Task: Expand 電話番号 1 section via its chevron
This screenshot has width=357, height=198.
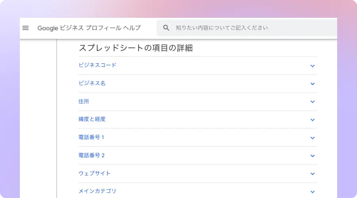Action: (313, 138)
